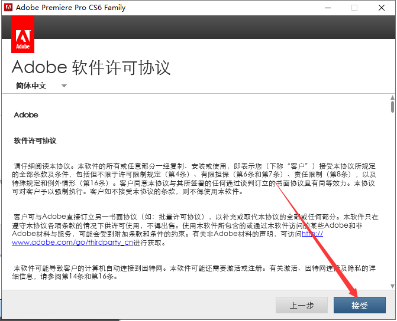Go back with the 上一步 button
Image resolution: width=397 pixels, height=321 pixels.
pyautogui.click(x=302, y=305)
